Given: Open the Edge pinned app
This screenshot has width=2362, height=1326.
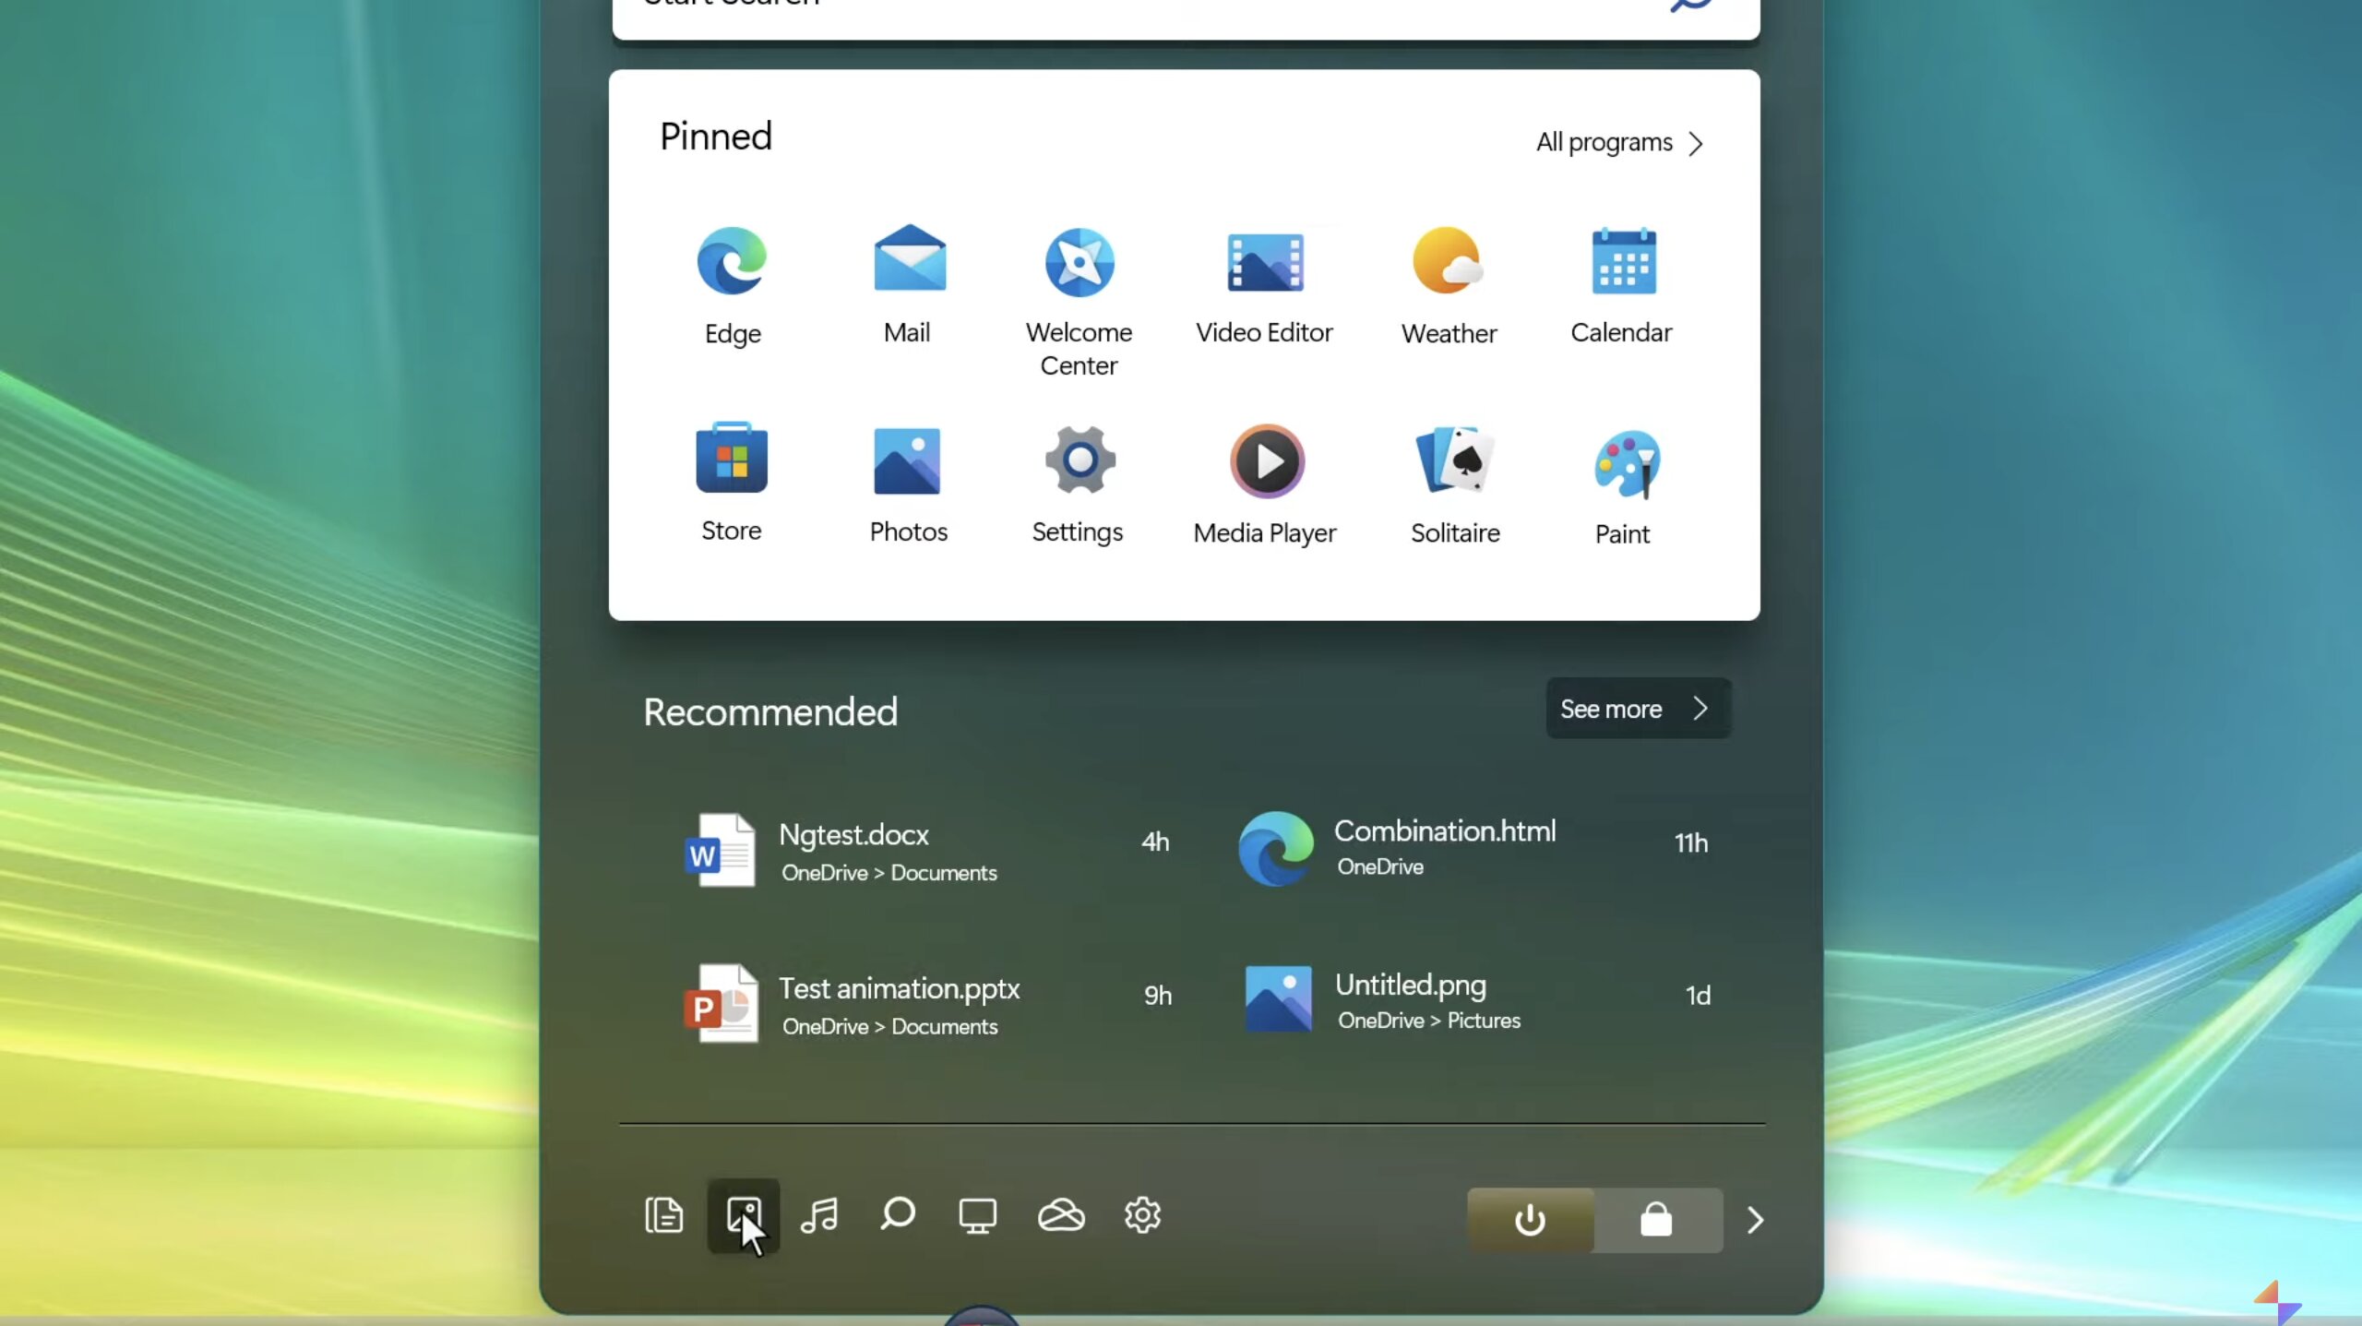Looking at the screenshot, I should tap(732, 286).
